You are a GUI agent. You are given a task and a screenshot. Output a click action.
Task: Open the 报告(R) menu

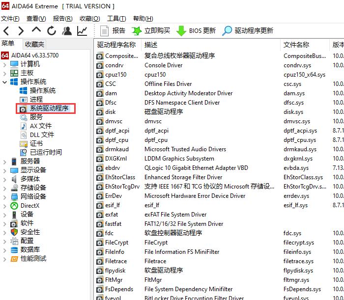tap(63, 19)
